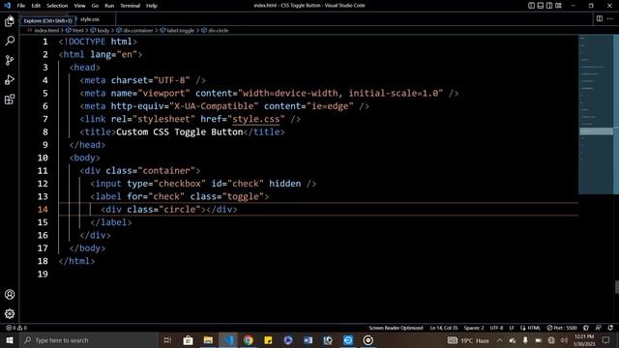The width and height of the screenshot is (619, 348).
Task: Click the VS Code taskbar icon
Action: click(x=228, y=340)
